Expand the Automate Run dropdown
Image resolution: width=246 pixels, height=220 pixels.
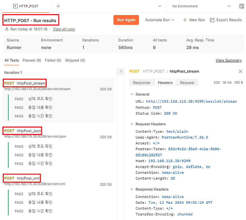160,20
